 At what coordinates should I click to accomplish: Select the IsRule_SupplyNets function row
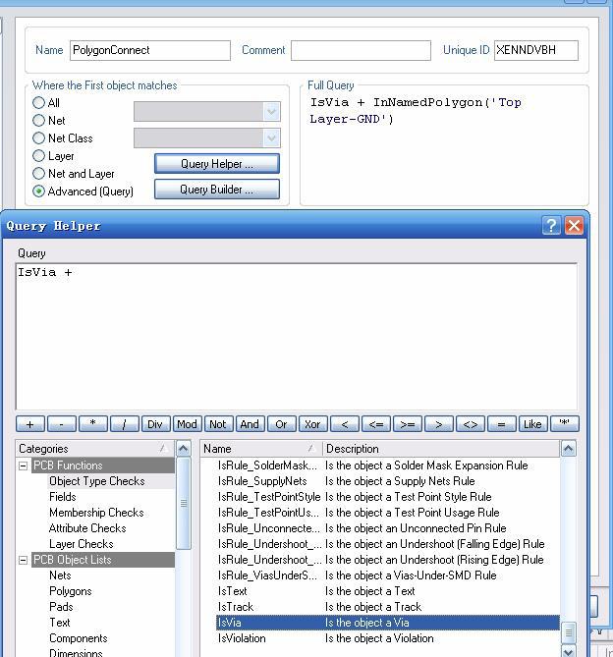pyautogui.click(x=388, y=481)
